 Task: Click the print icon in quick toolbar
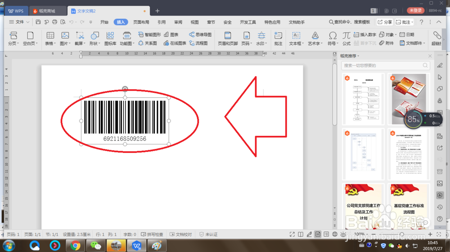tap(54, 22)
